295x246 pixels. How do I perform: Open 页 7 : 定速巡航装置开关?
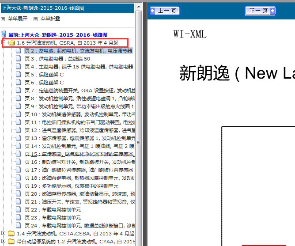pos(79,91)
